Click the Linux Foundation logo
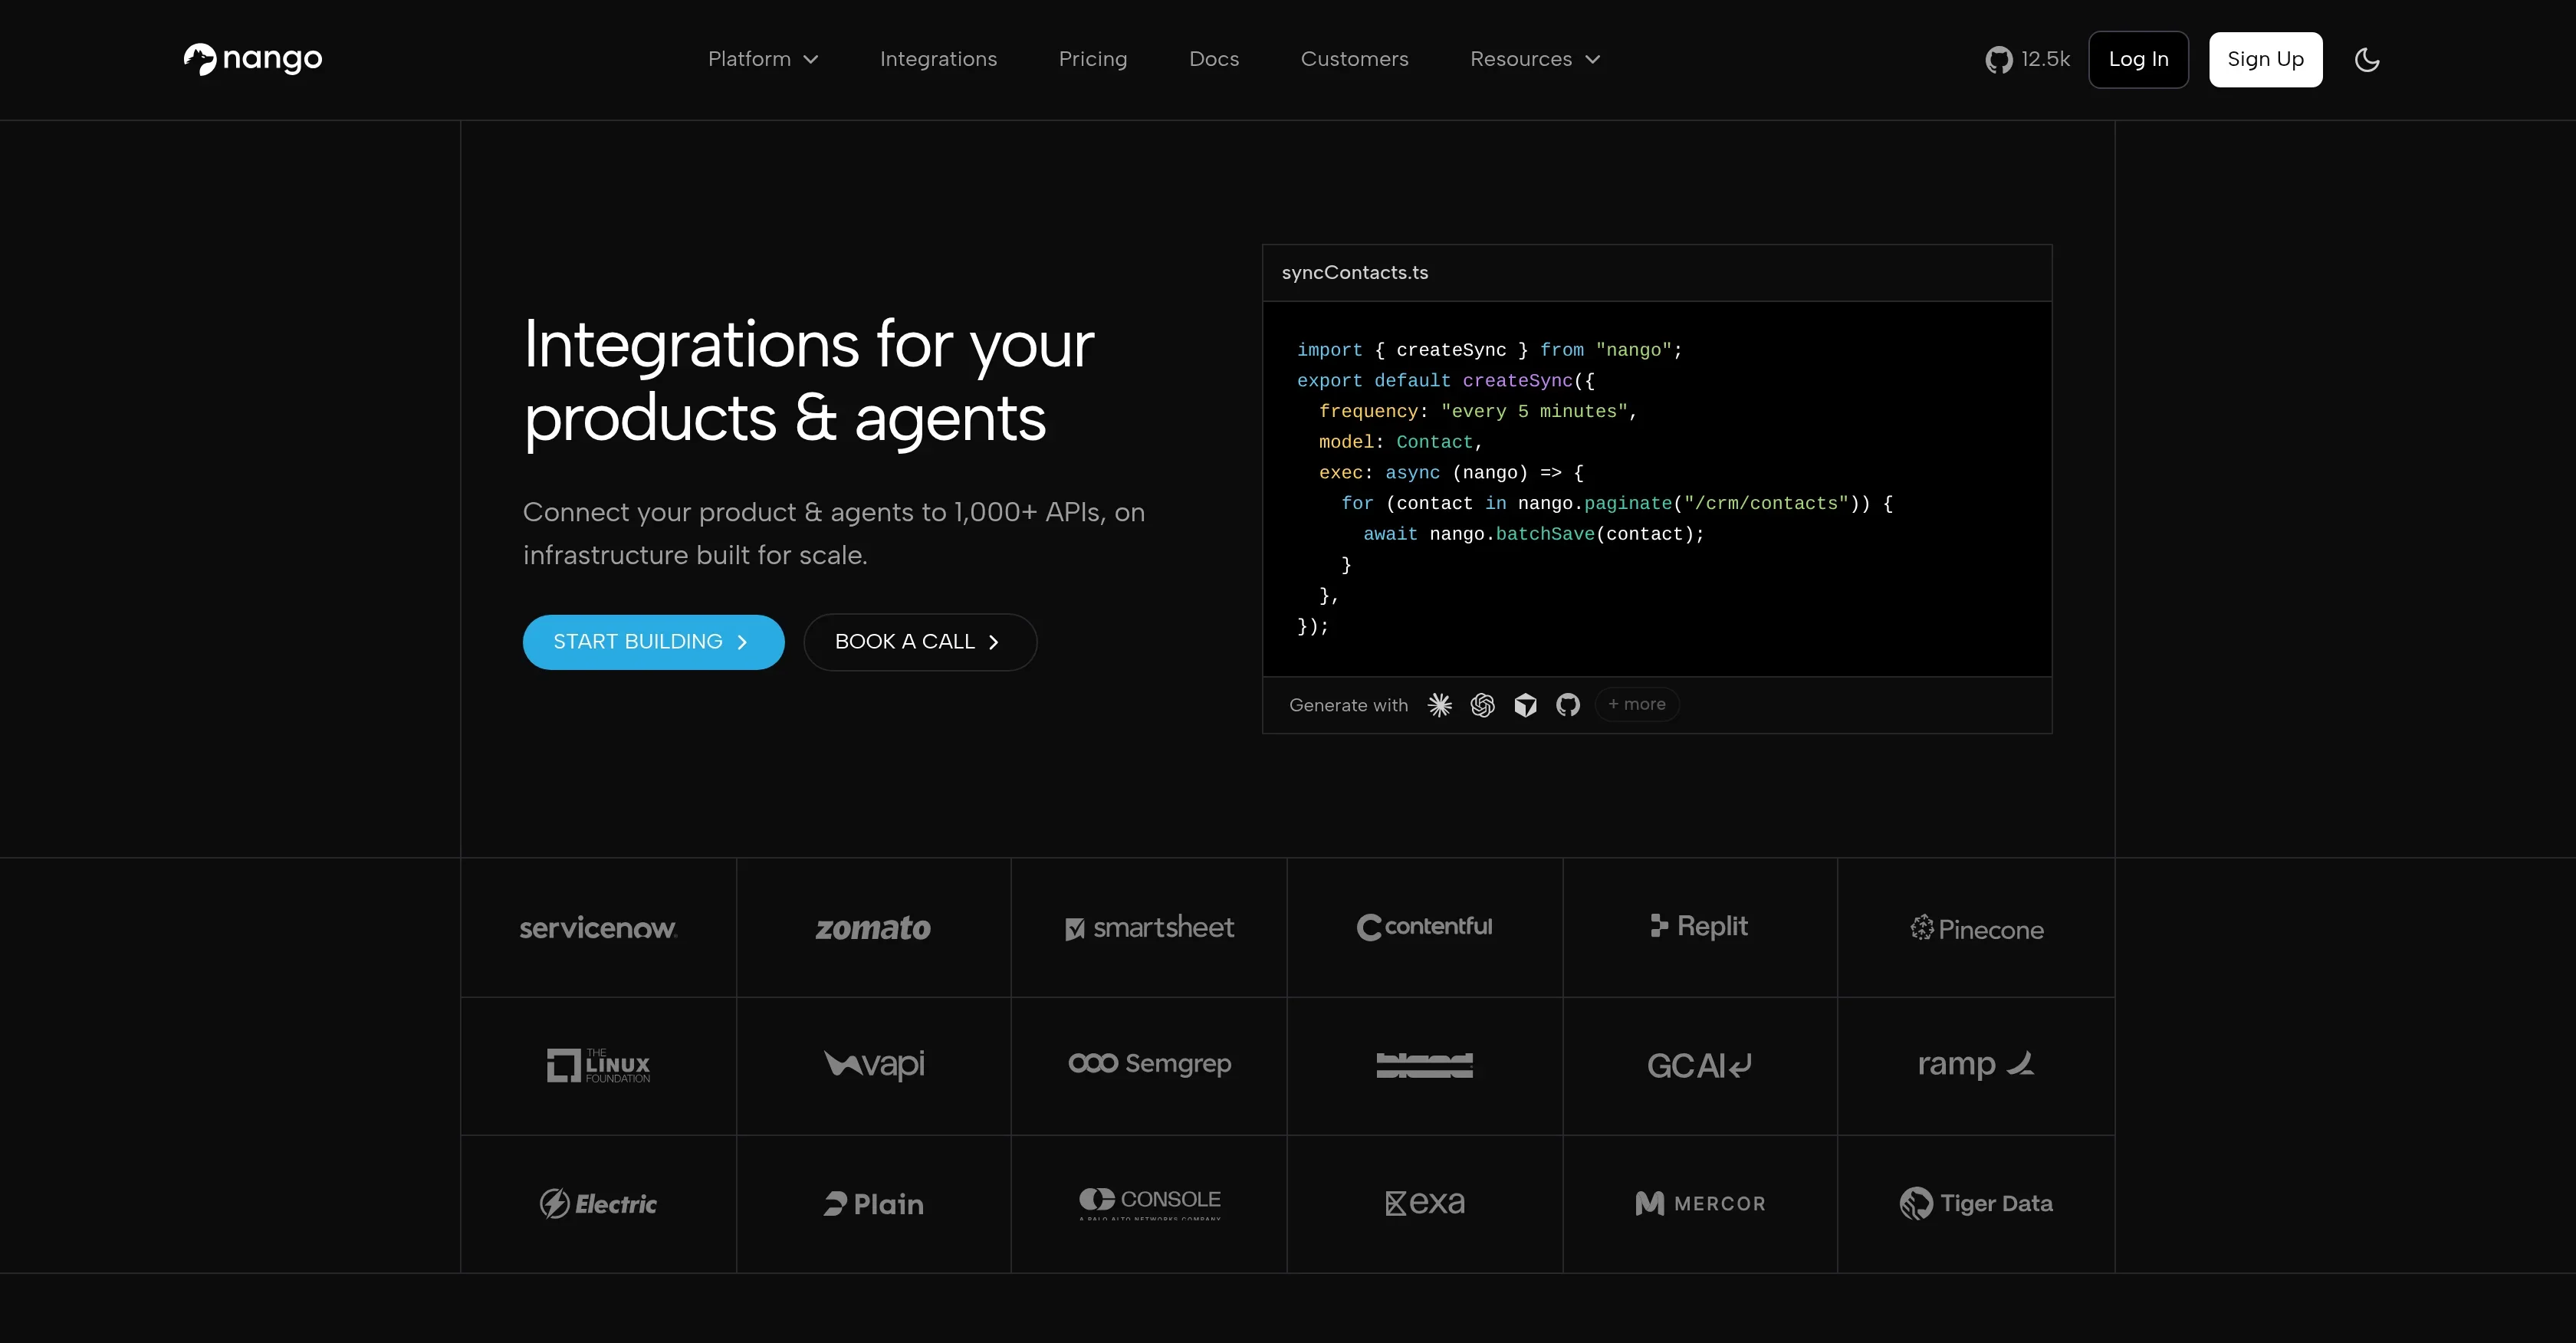2576x1343 pixels. 598,1066
